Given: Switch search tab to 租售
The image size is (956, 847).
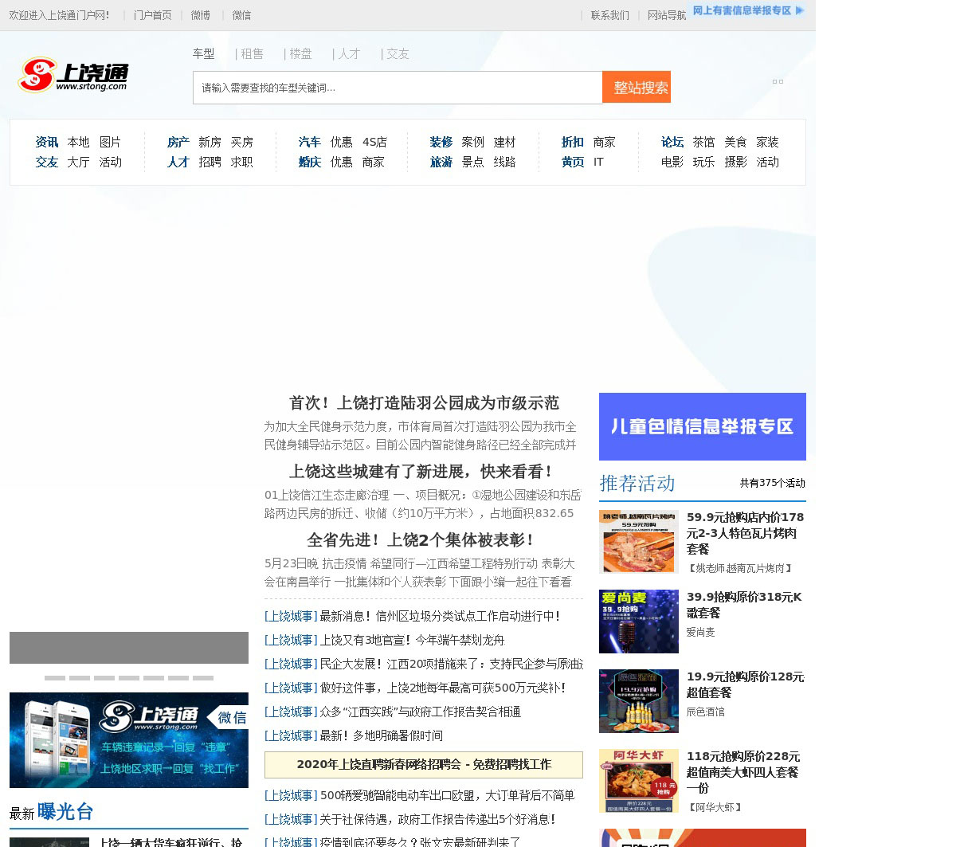Looking at the screenshot, I should [252, 53].
